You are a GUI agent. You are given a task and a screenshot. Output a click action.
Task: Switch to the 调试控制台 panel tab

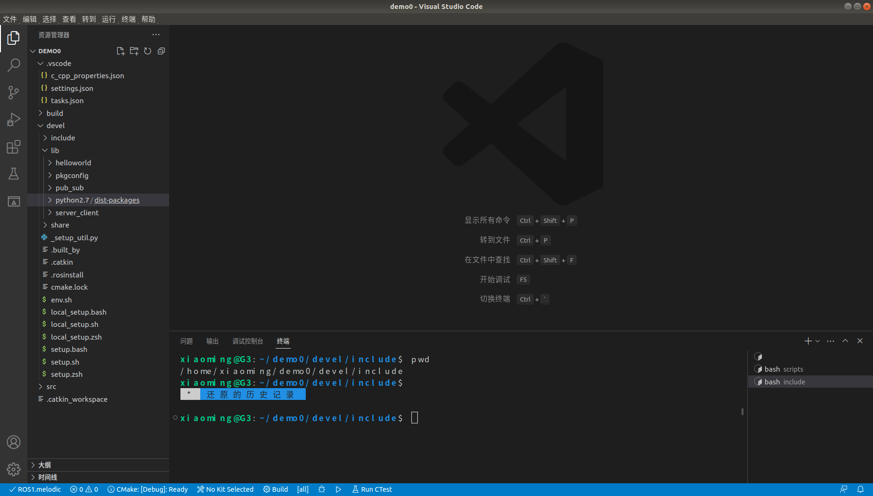tap(248, 341)
